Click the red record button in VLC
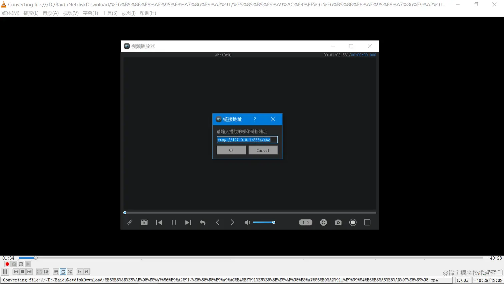 click(x=7, y=264)
